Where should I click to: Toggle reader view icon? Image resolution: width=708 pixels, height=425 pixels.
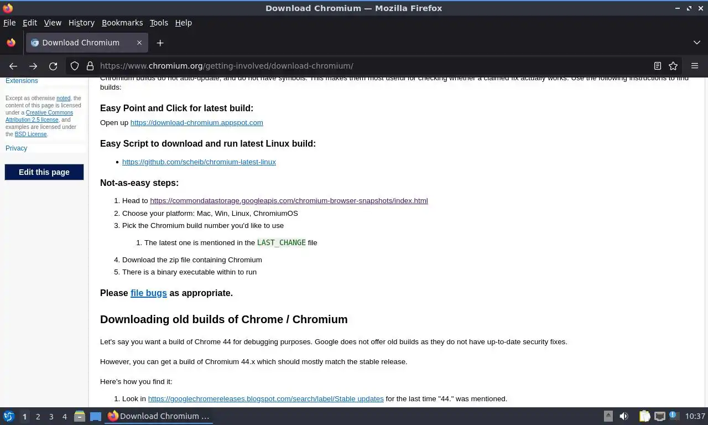658,66
